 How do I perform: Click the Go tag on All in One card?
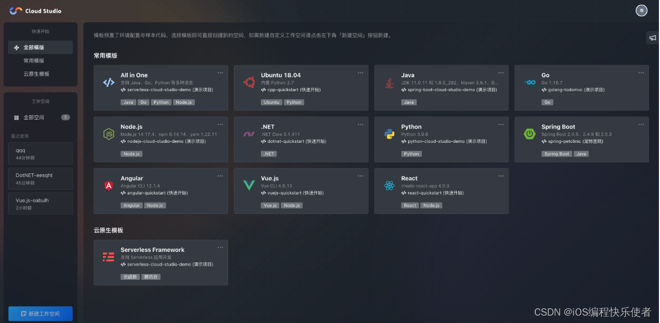click(144, 102)
